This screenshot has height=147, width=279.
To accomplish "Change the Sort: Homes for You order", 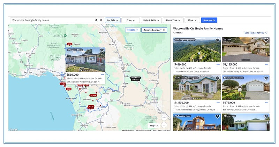I will click(x=256, y=33).
